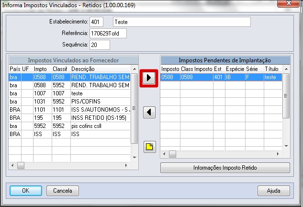This screenshot has width=303, height=207.
Task: Click the pending taxes horizontal scrollbar thumb
Action: pos(172,154)
